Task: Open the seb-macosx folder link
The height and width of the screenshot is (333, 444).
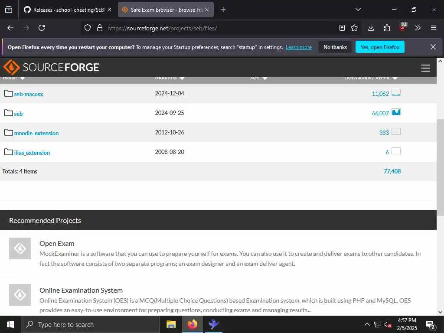Action: (x=29, y=94)
